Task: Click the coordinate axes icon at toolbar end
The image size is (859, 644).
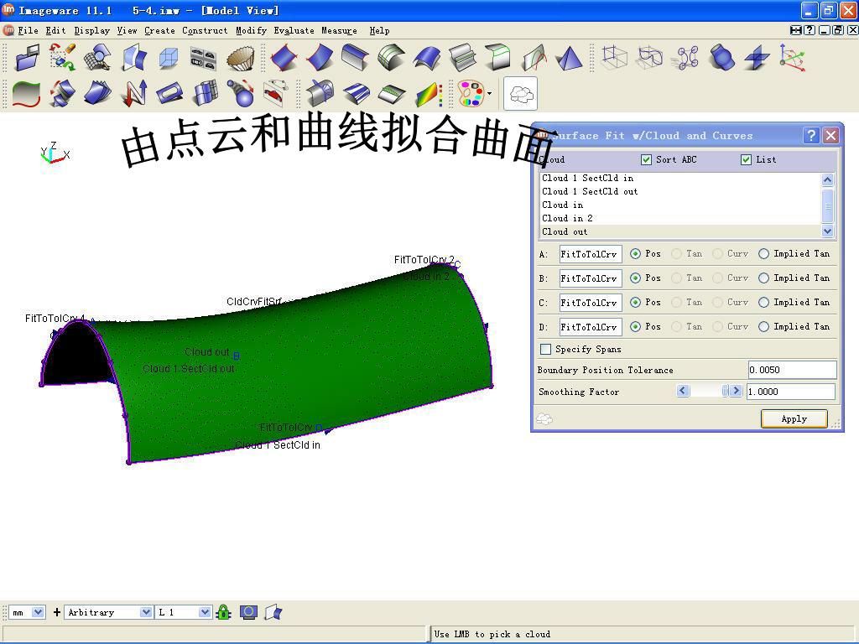Action: (x=792, y=58)
